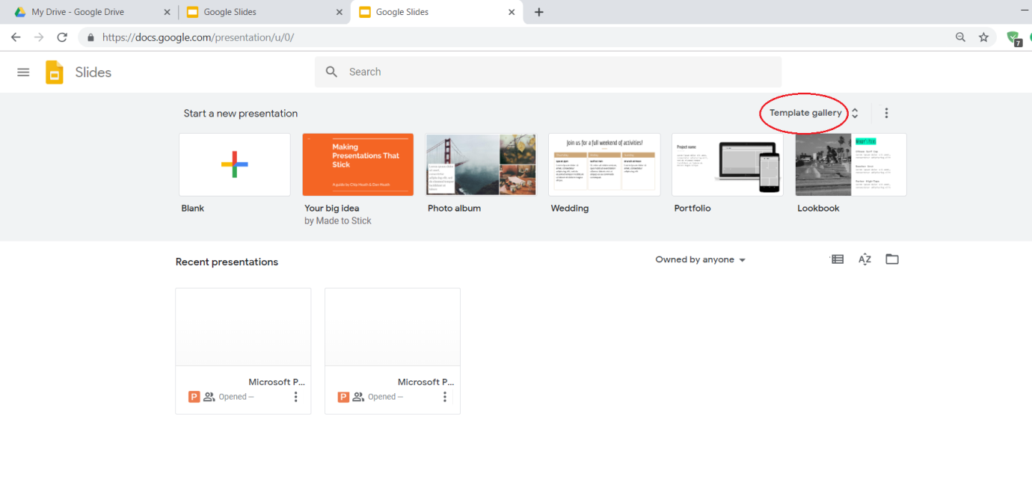Bookmark this page with star icon
1032x491 pixels.
click(x=983, y=37)
